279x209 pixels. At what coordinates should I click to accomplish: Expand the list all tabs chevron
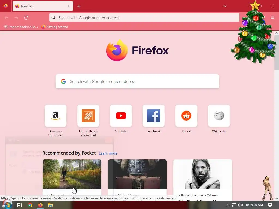(x=225, y=6)
